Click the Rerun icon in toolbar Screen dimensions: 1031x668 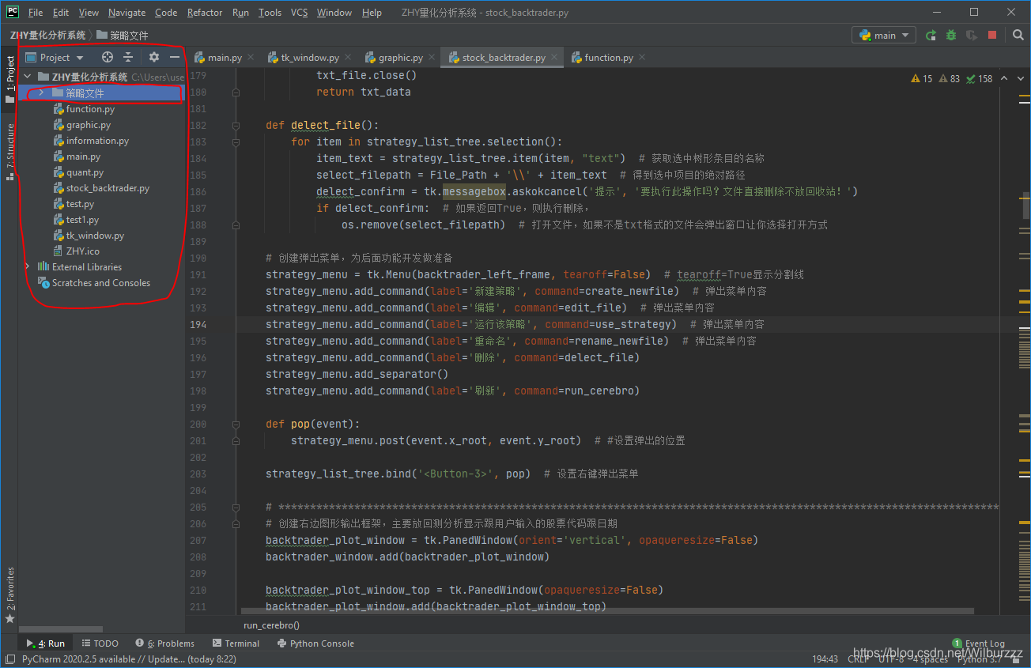pos(931,35)
